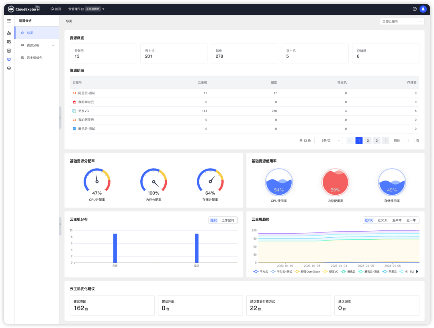
Task: Click the user avatar icon at top right
Action: point(423,8)
